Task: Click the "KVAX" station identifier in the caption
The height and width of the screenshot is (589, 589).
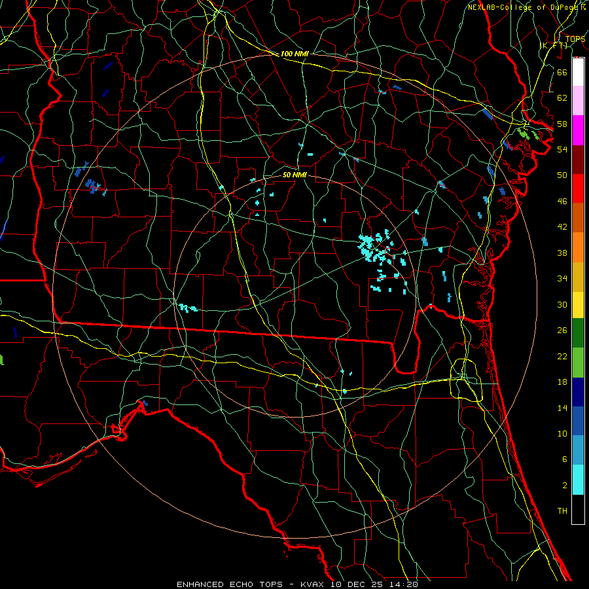Action: click(x=313, y=584)
